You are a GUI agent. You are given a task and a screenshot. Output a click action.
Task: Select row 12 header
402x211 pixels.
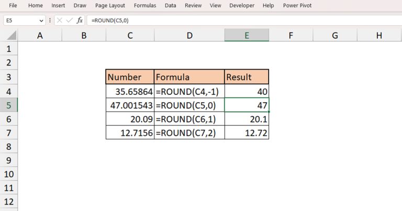coord(9,202)
